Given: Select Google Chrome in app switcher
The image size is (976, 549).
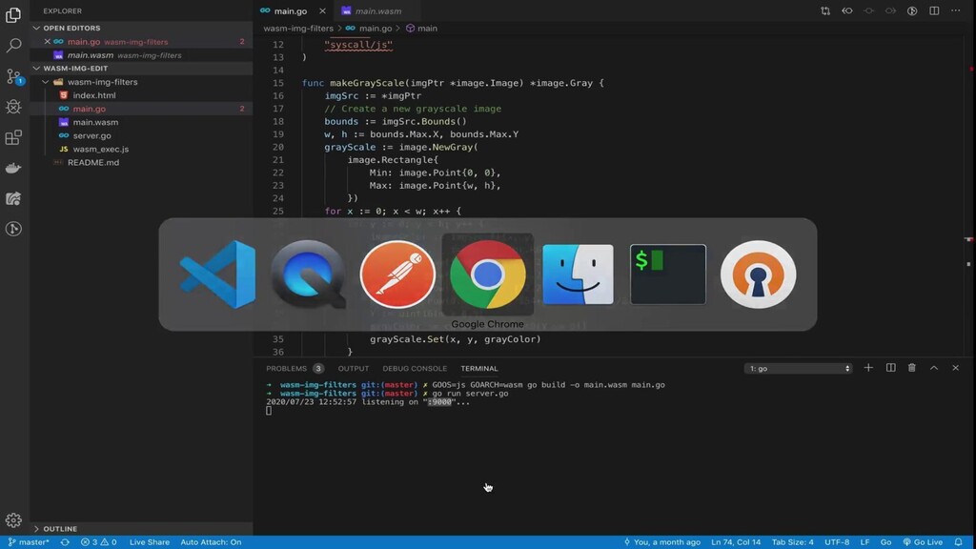Looking at the screenshot, I should (487, 274).
